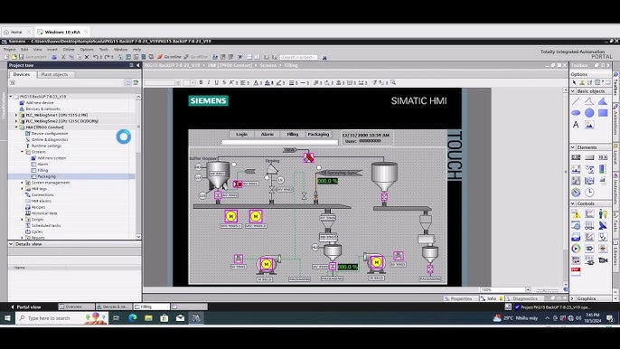The height and width of the screenshot is (349, 620).
Task: Pick the Trend view control in Toolbox
Action: (x=589, y=214)
